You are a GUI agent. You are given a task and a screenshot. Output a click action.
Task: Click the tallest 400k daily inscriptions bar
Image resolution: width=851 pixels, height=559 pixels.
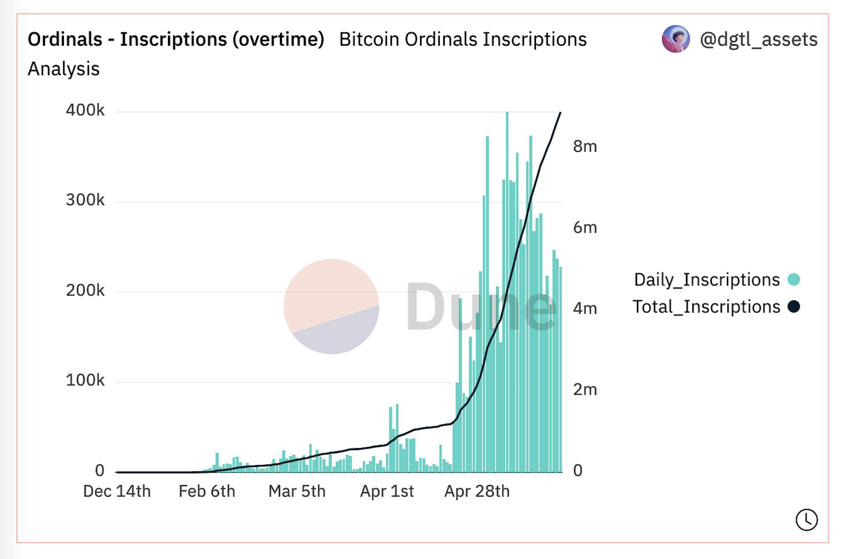507,221
